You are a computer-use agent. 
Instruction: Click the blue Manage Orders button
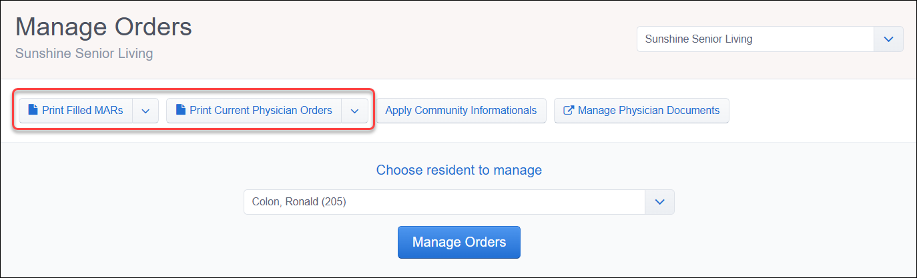click(459, 242)
